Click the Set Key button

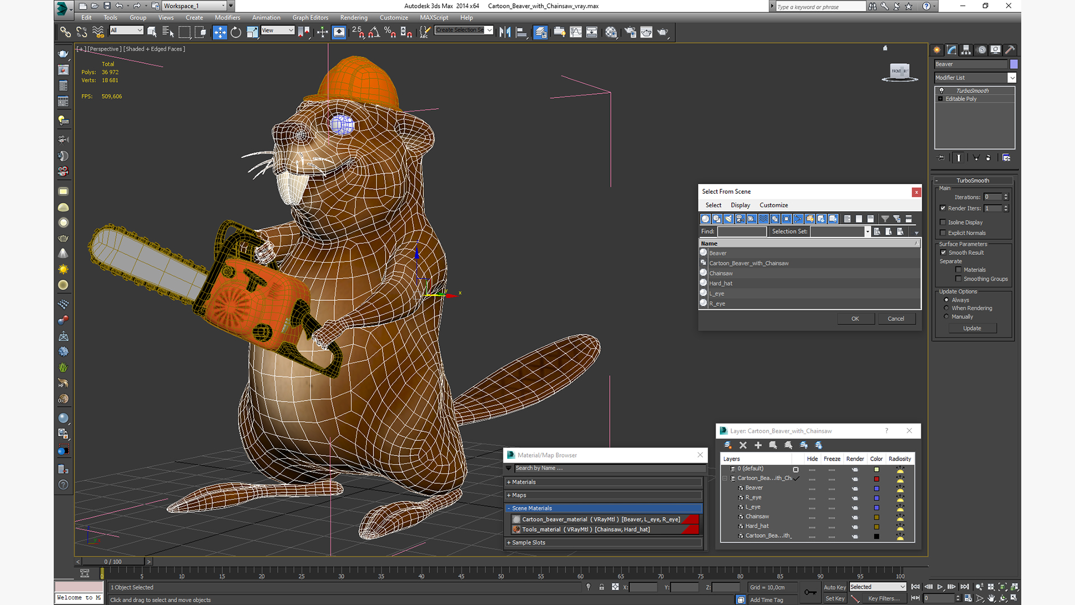(835, 598)
